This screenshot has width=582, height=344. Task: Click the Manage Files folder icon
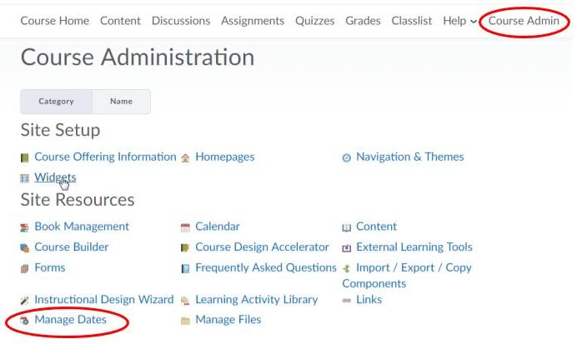[x=185, y=321]
